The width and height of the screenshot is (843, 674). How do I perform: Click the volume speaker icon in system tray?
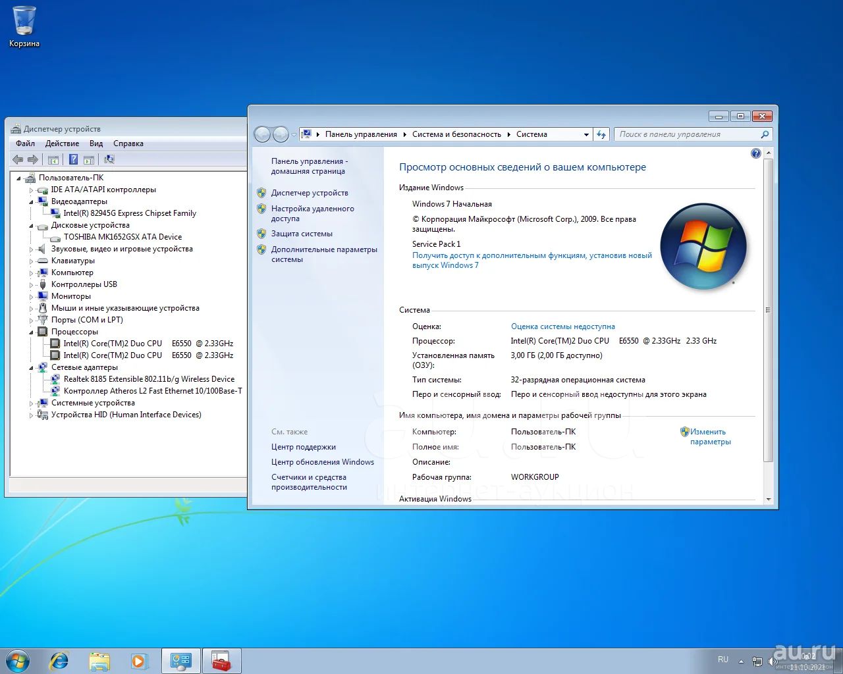point(773,661)
